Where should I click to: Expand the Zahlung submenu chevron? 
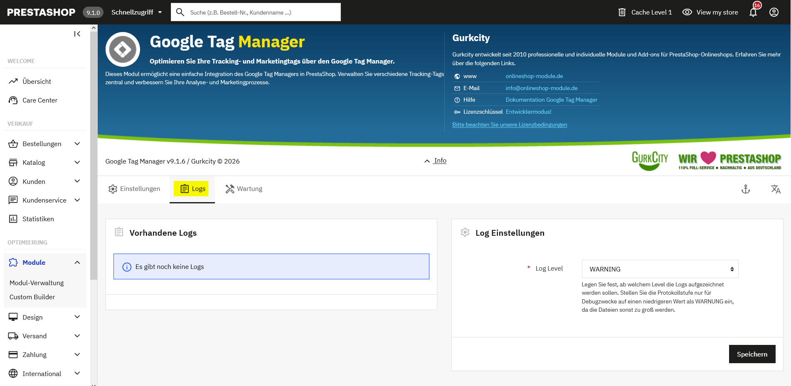click(77, 354)
